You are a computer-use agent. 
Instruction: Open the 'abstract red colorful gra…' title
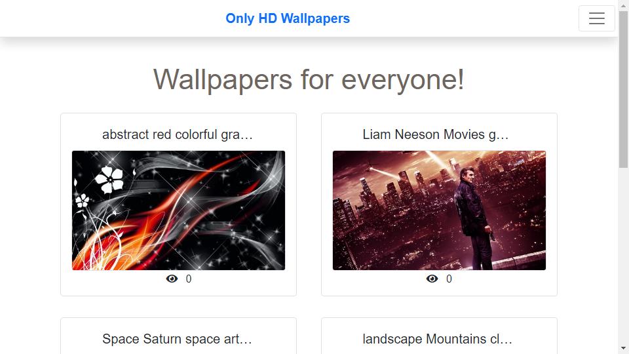coord(178,134)
